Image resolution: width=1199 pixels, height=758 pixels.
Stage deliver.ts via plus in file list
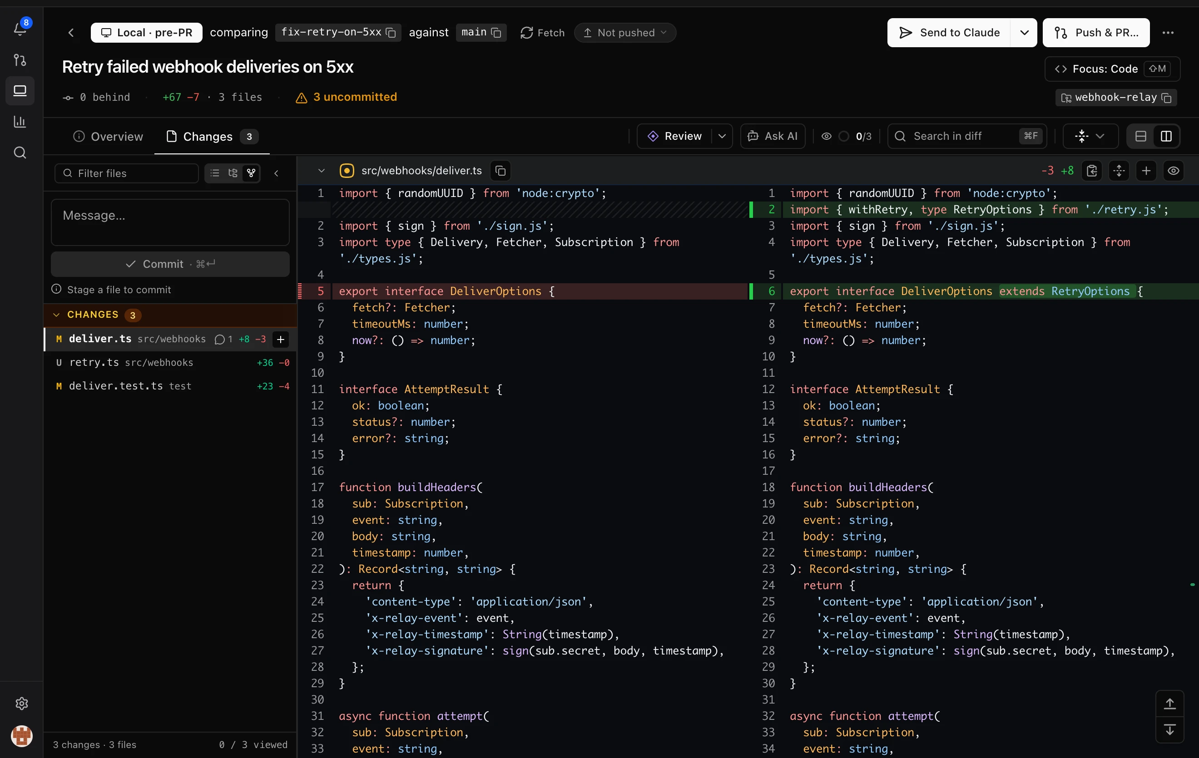tap(281, 340)
